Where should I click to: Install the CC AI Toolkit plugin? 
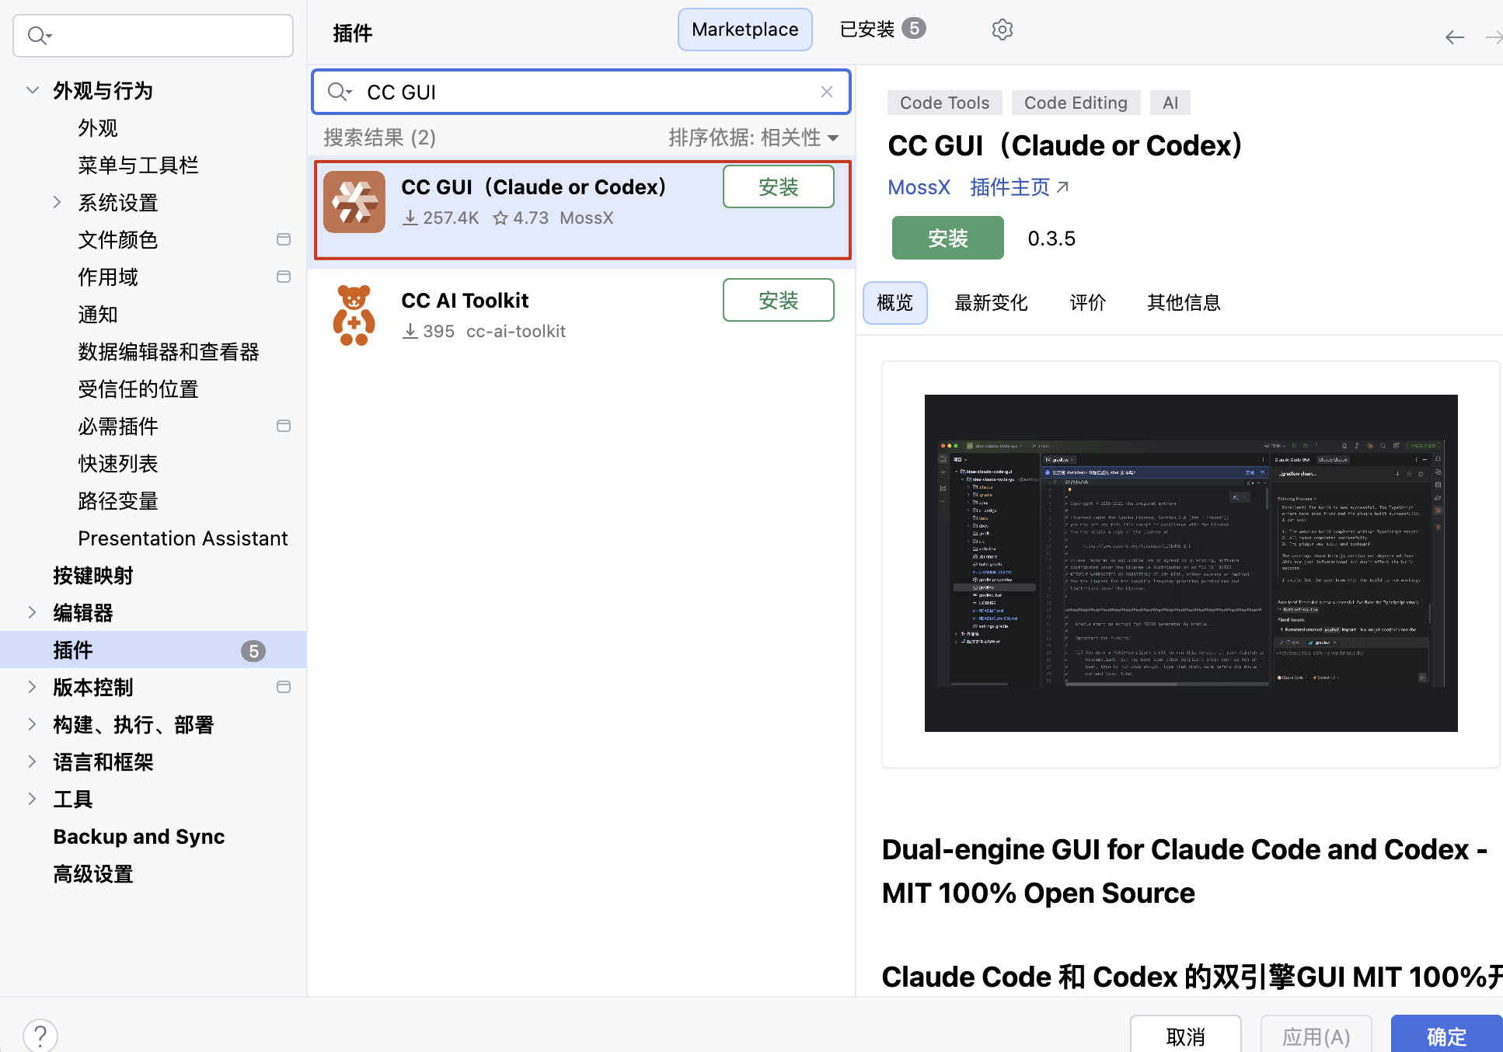pos(778,300)
